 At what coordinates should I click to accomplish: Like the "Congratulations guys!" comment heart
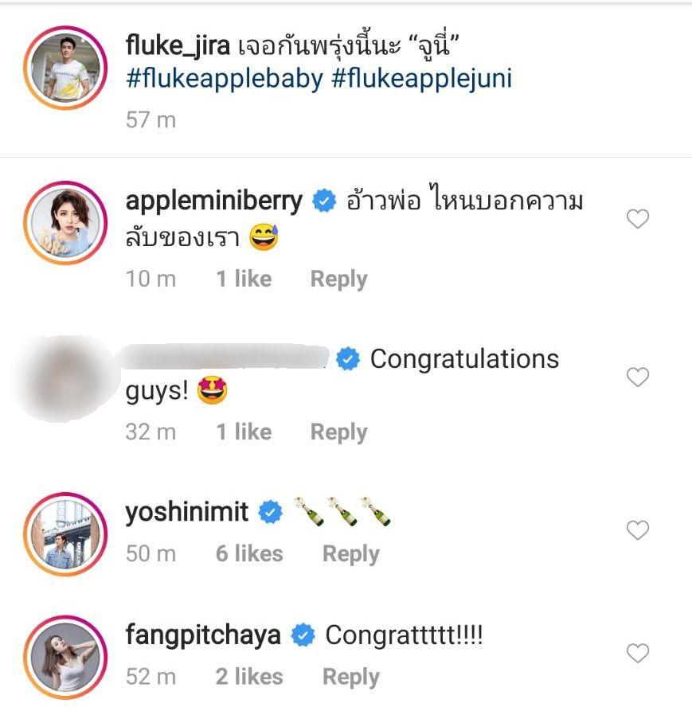click(x=638, y=377)
